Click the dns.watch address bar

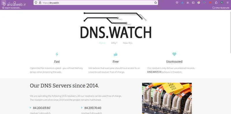tap(96, 3)
